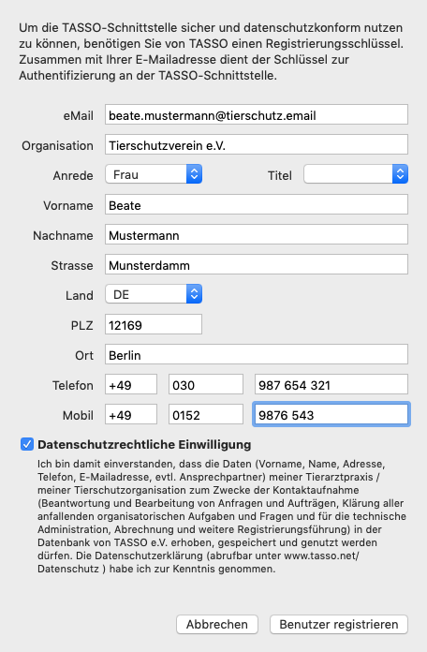Click the Telefon country code field +49
Viewport: 427px width, 652px height.
(x=131, y=384)
